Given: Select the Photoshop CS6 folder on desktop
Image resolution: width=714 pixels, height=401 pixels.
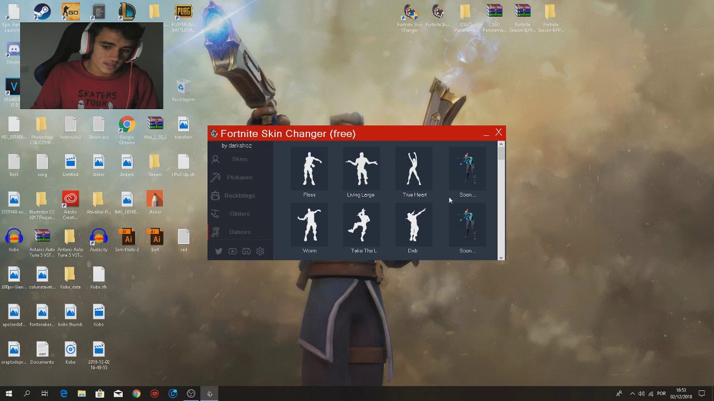Looking at the screenshot, I should 42,130.
